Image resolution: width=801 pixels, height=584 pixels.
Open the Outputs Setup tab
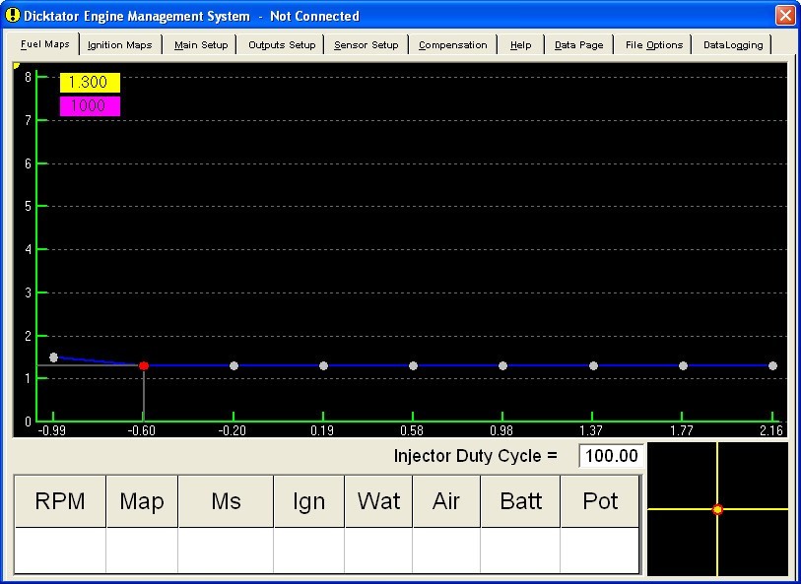tap(282, 45)
